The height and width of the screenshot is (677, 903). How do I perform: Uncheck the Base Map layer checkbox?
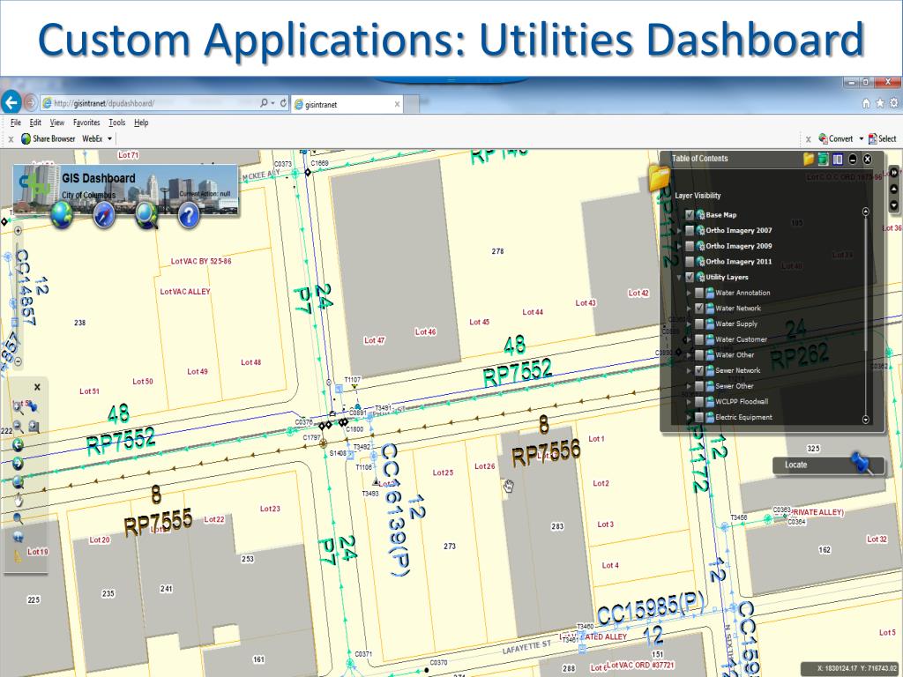pyautogui.click(x=690, y=215)
